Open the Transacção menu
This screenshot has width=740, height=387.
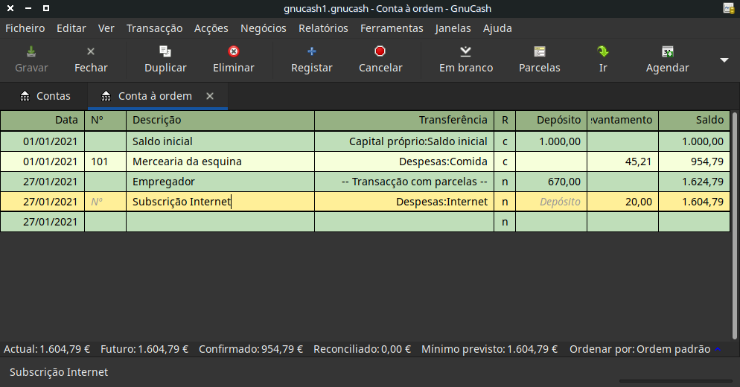(154, 28)
